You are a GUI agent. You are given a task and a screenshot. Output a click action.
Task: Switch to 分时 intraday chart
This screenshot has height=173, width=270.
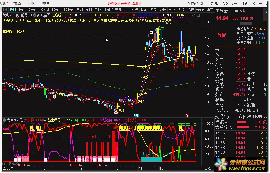click(x=13, y=10)
